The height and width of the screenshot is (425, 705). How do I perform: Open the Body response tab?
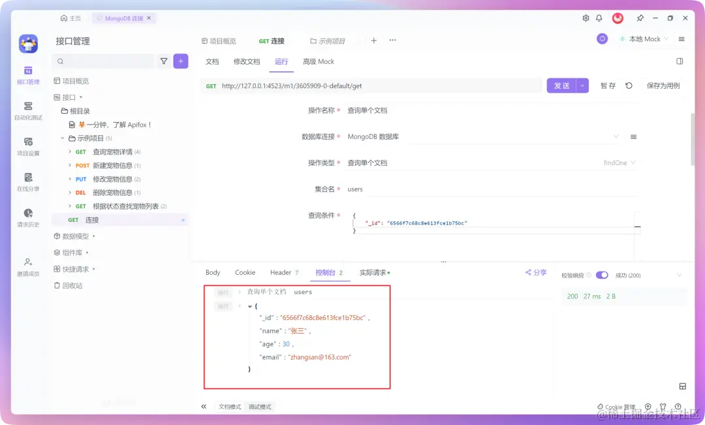click(213, 272)
